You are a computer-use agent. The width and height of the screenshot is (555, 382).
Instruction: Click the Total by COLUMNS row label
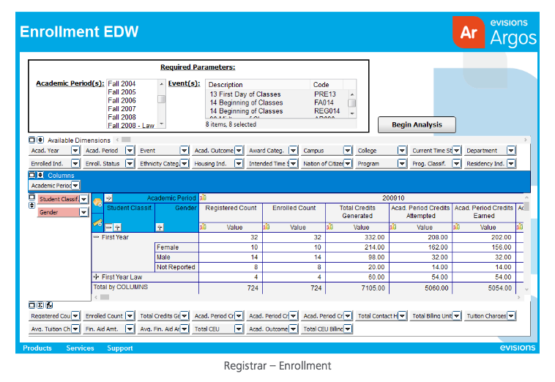121,287
